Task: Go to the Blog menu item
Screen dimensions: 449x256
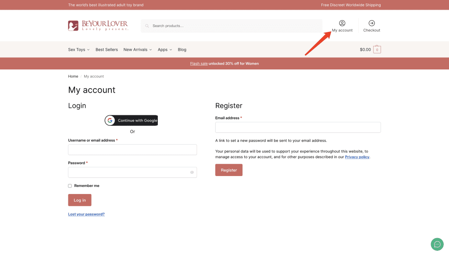Action: coord(182,50)
